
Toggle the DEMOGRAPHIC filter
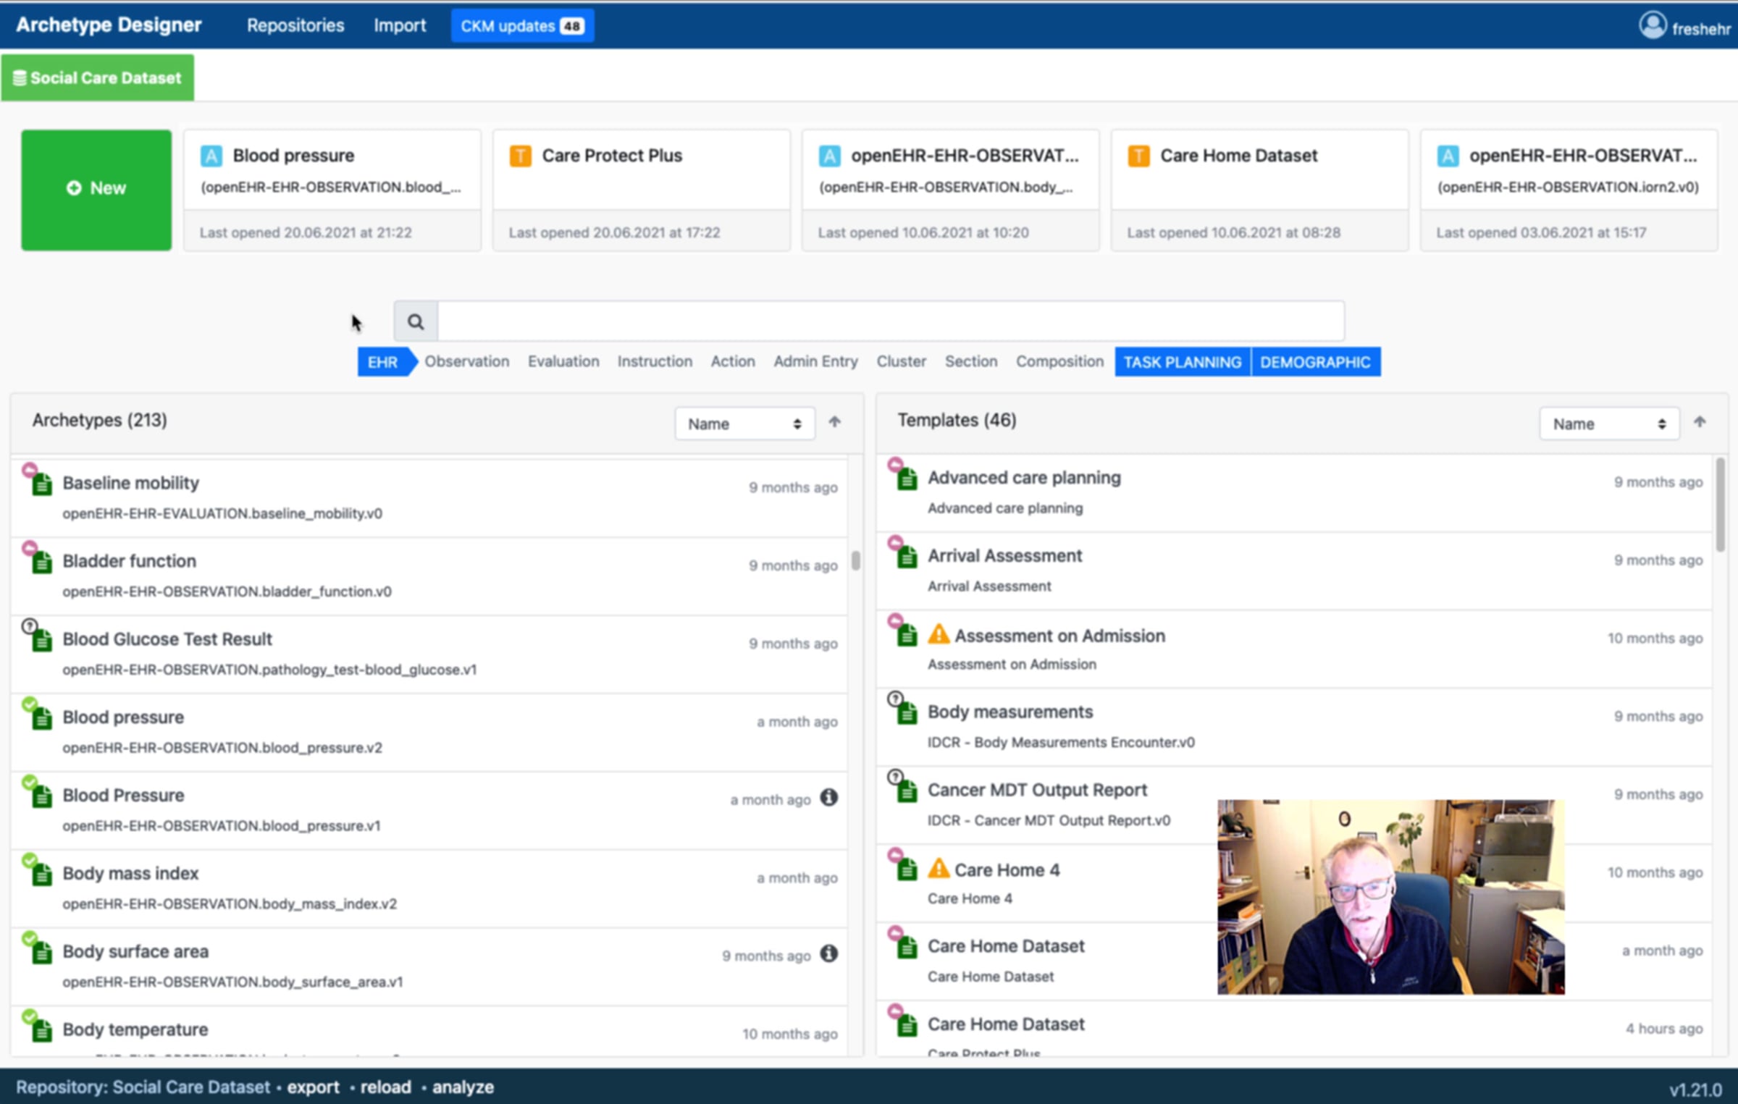pyautogui.click(x=1314, y=362)
